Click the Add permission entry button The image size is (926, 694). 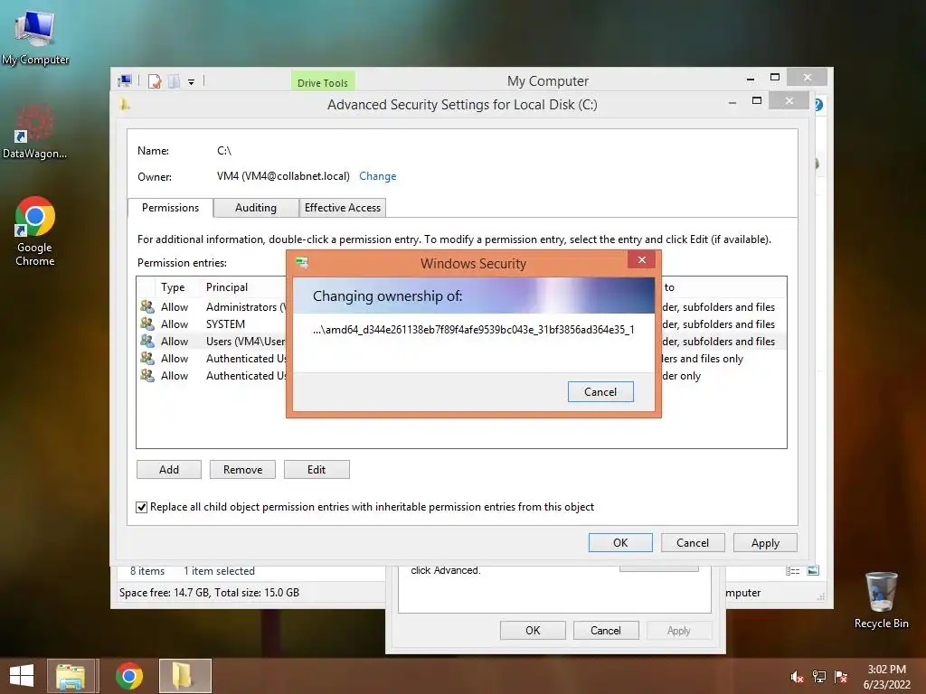point(169,470)
